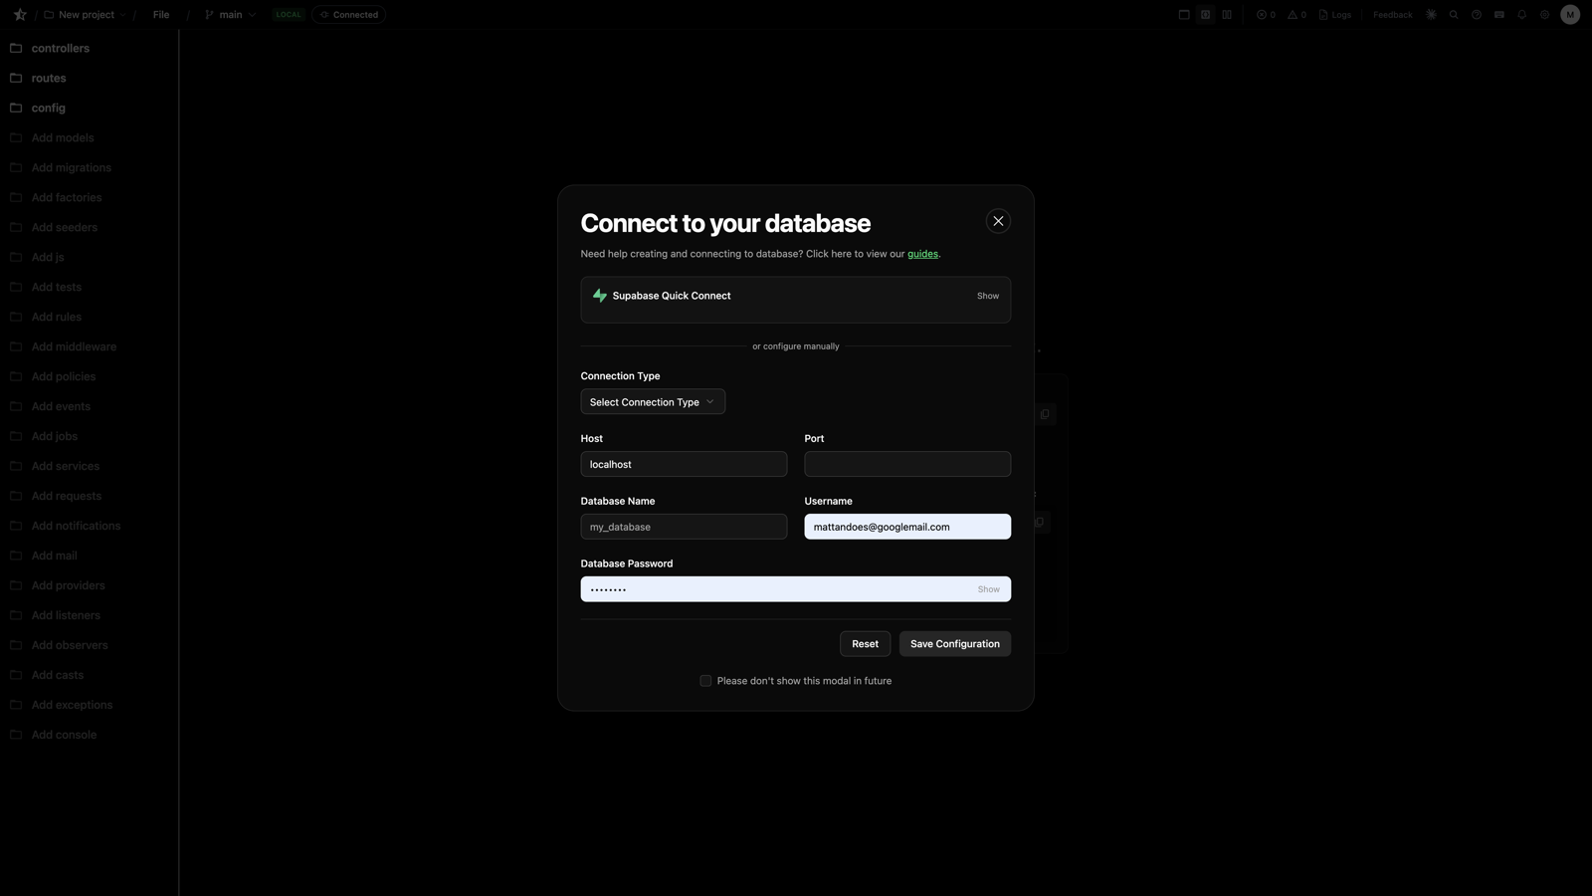
Task: Open the help icon in the top bar
Action: click(x=1476, y=14)
